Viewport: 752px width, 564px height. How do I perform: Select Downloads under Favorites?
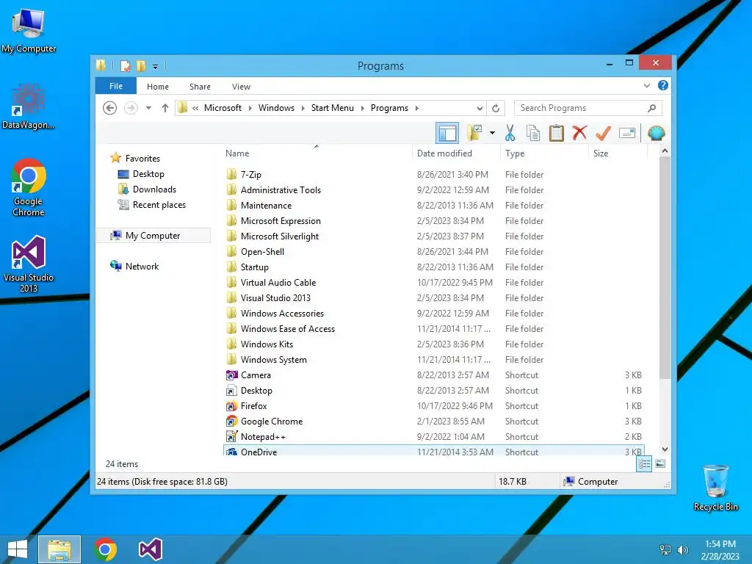point(154,189)
